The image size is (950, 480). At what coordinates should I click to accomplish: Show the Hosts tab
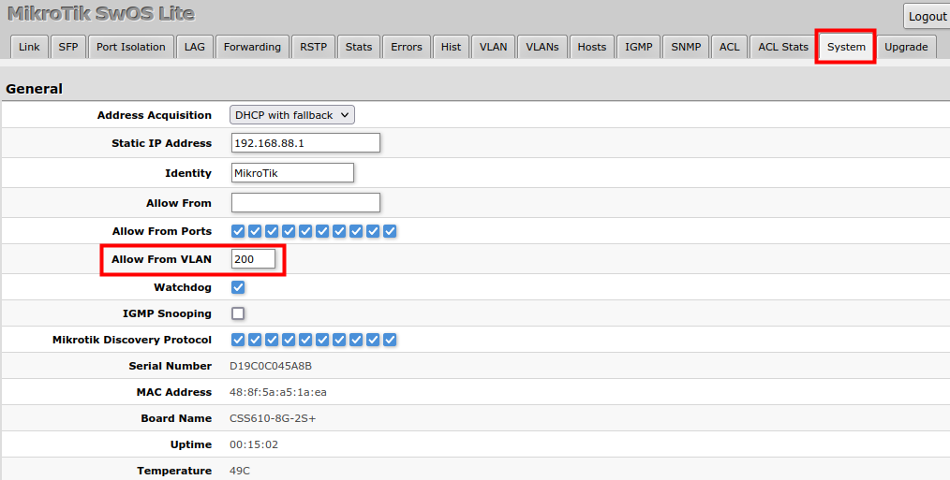click(x=592, y=47)
